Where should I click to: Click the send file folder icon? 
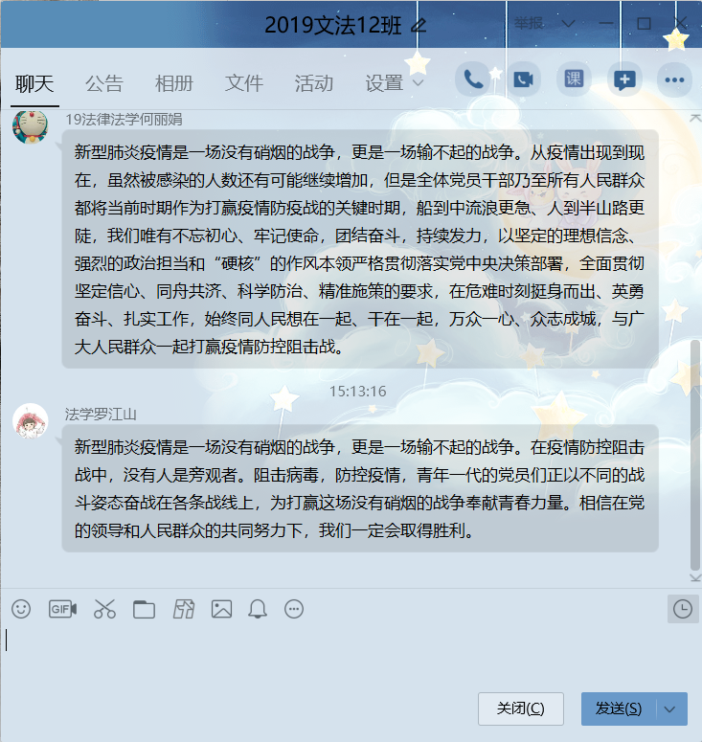click(x=144, y=610)
